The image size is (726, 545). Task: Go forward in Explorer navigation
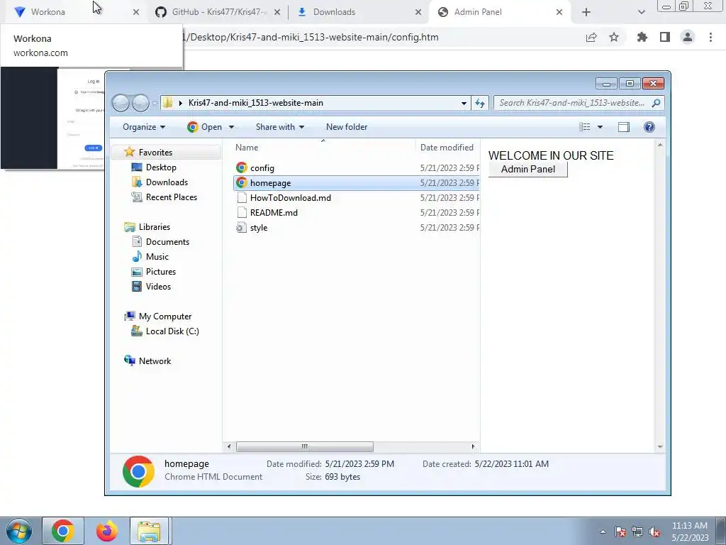(140, 103)
